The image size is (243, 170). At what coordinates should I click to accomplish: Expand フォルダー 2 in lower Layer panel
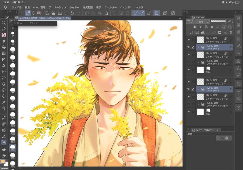(x=199, y=89)
